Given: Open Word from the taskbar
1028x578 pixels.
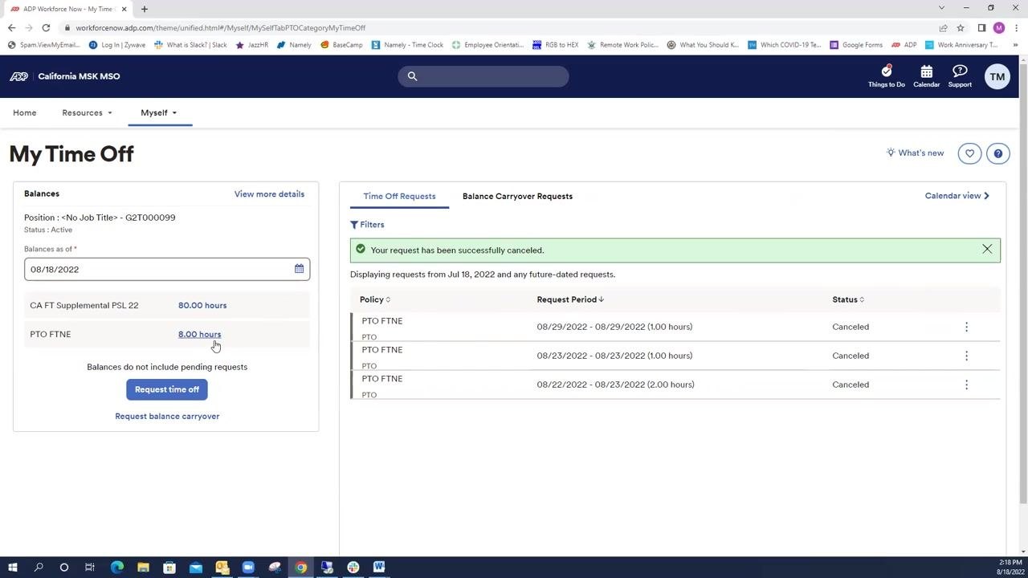Looking at the screenshot, I should point(379,568).
